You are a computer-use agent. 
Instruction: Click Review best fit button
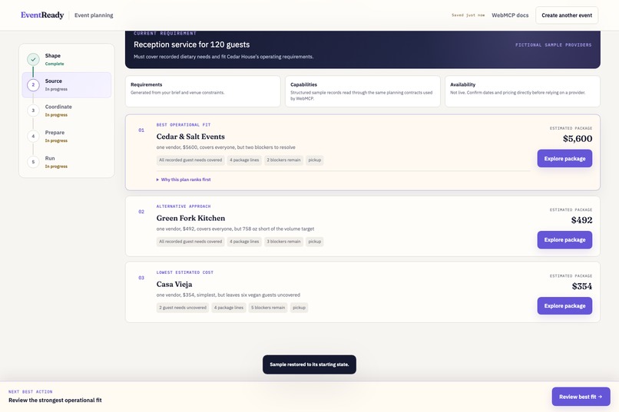pyautogui.click(x=581, y=397)
